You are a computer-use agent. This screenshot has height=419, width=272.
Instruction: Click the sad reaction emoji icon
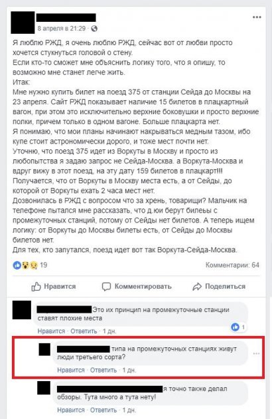[x=33, y=265]
